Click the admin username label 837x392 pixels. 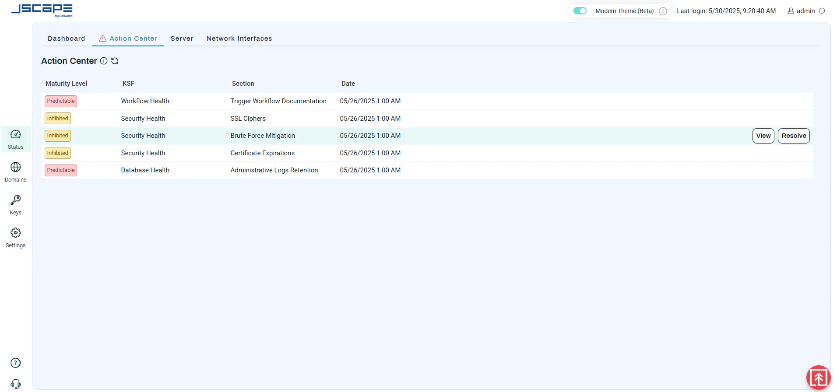click(x=805, y=11)
